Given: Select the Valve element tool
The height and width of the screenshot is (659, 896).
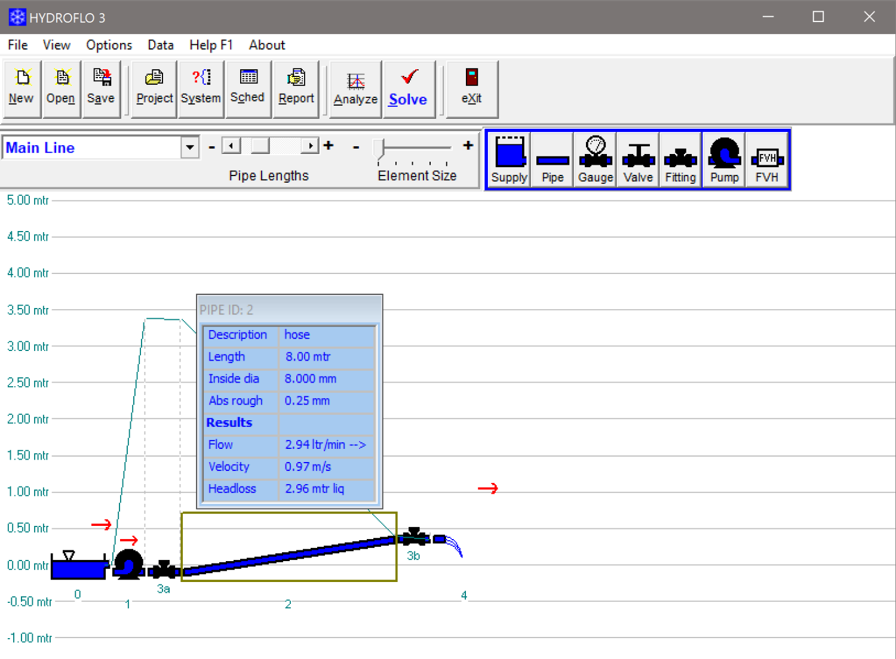Looking at the screenshot, I should click(638, 159).
